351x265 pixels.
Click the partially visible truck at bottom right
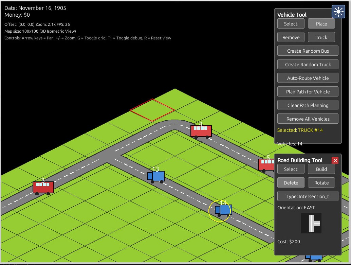(x=314, y=259)
